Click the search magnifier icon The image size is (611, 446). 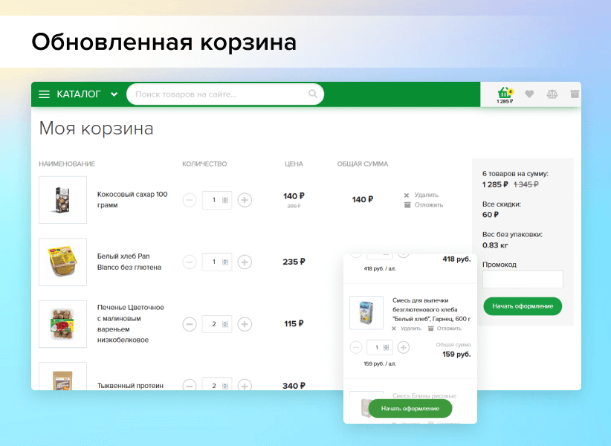tap(313, 94)
